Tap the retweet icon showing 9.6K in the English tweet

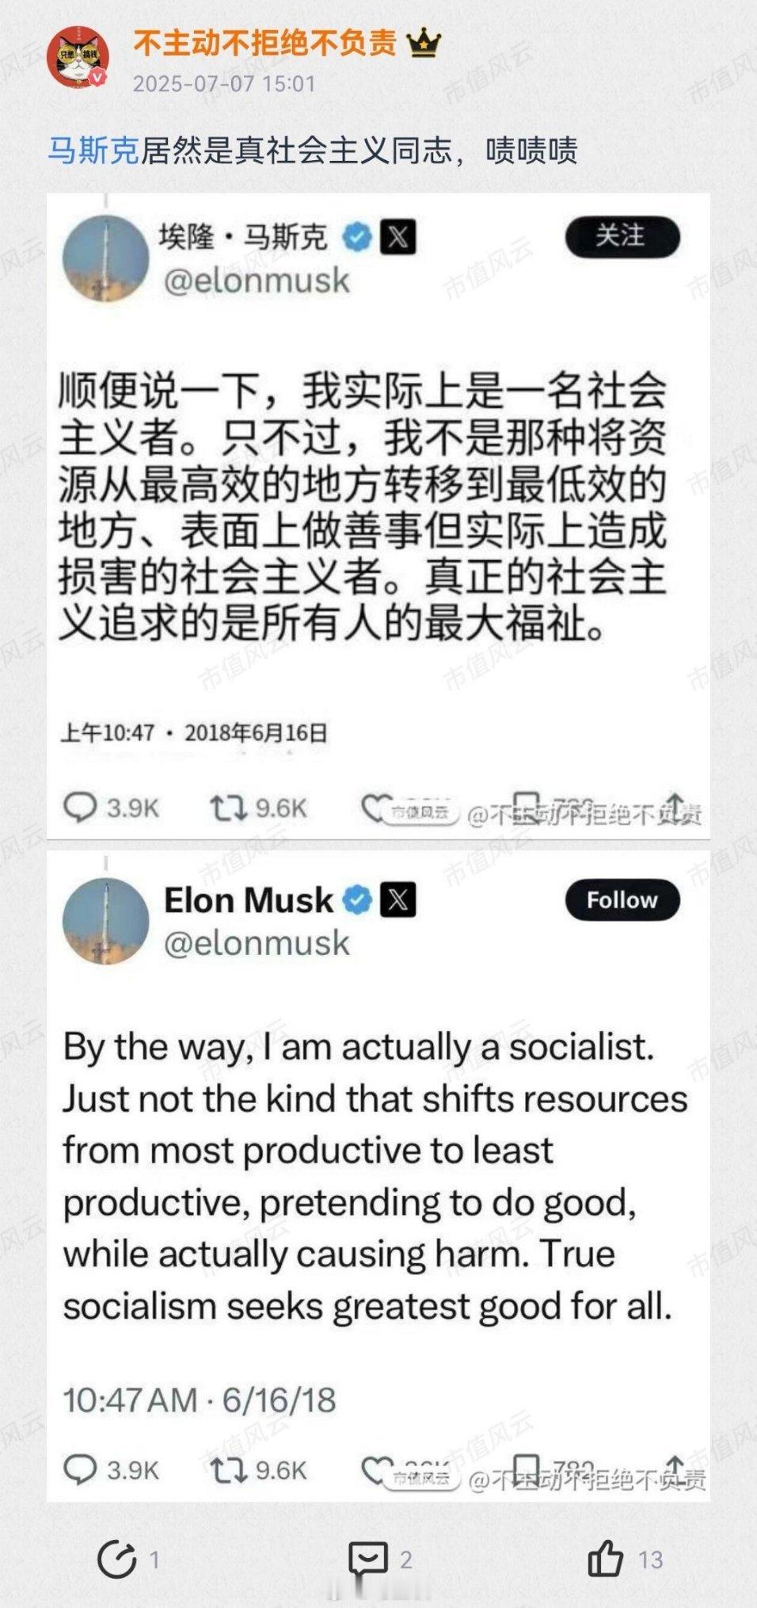click(x=228, y=1470)
